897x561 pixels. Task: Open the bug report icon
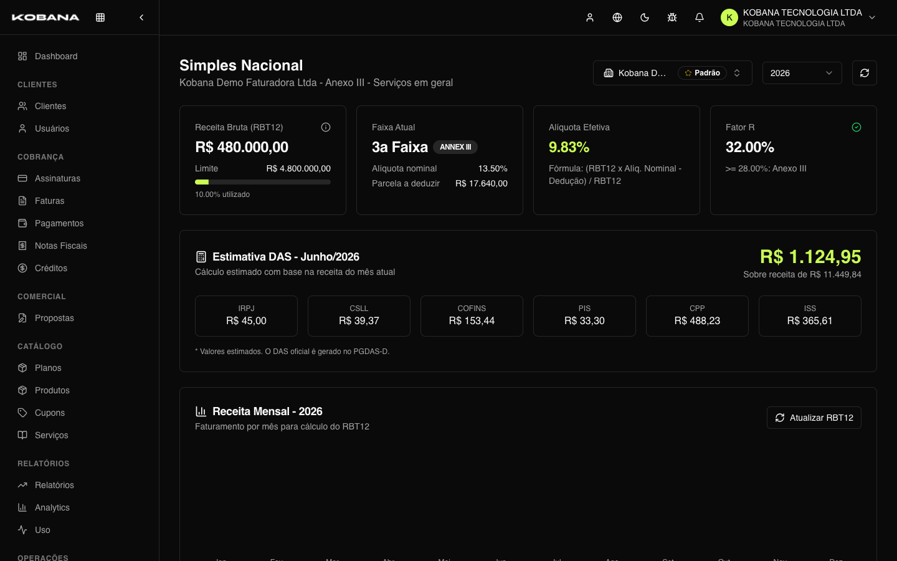point(672,17)
